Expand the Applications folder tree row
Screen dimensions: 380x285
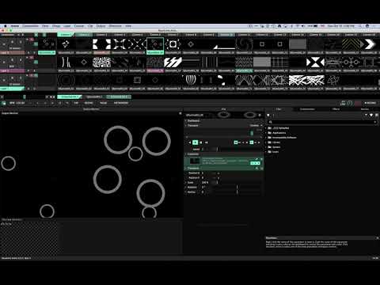click(x=266, y=133)
